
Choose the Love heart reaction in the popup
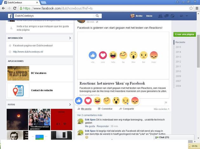88,101
